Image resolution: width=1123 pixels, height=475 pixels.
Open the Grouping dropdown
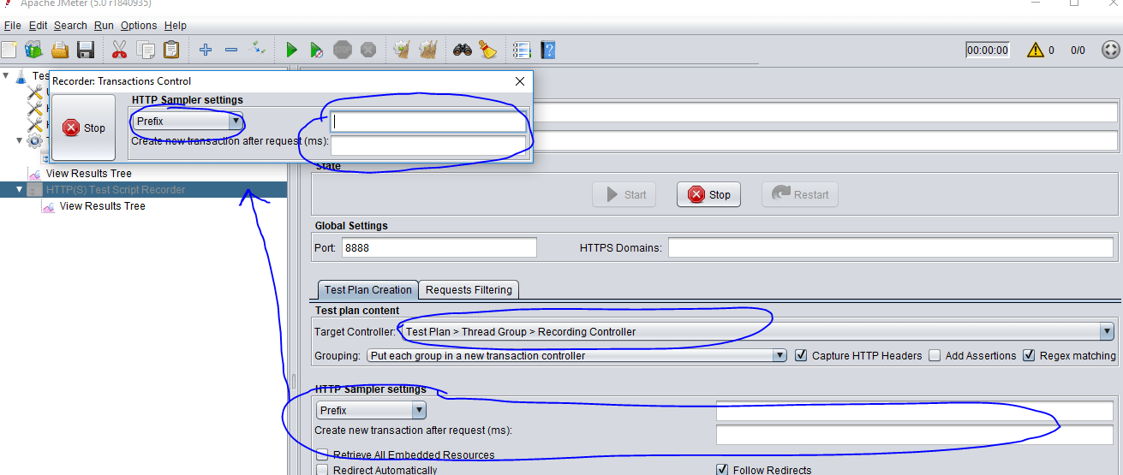tap(576, 355)
